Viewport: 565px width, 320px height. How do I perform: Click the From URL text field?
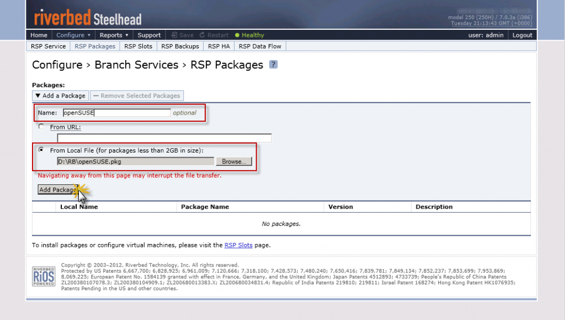164,138
